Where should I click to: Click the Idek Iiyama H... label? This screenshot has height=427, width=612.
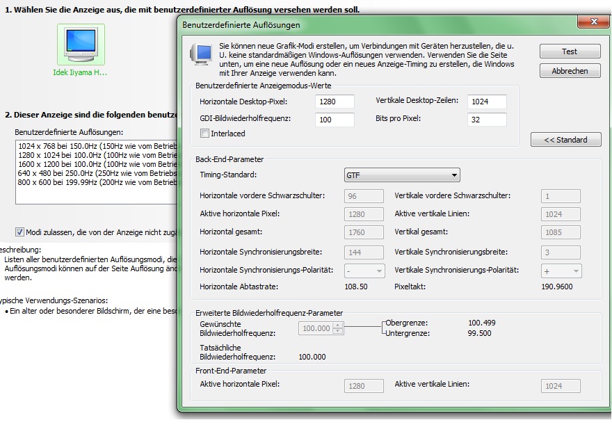click(x=80, y=72)
